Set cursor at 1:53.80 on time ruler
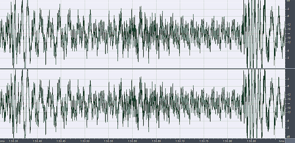This screenshot has width=295, height=143. tap(228, 141)
